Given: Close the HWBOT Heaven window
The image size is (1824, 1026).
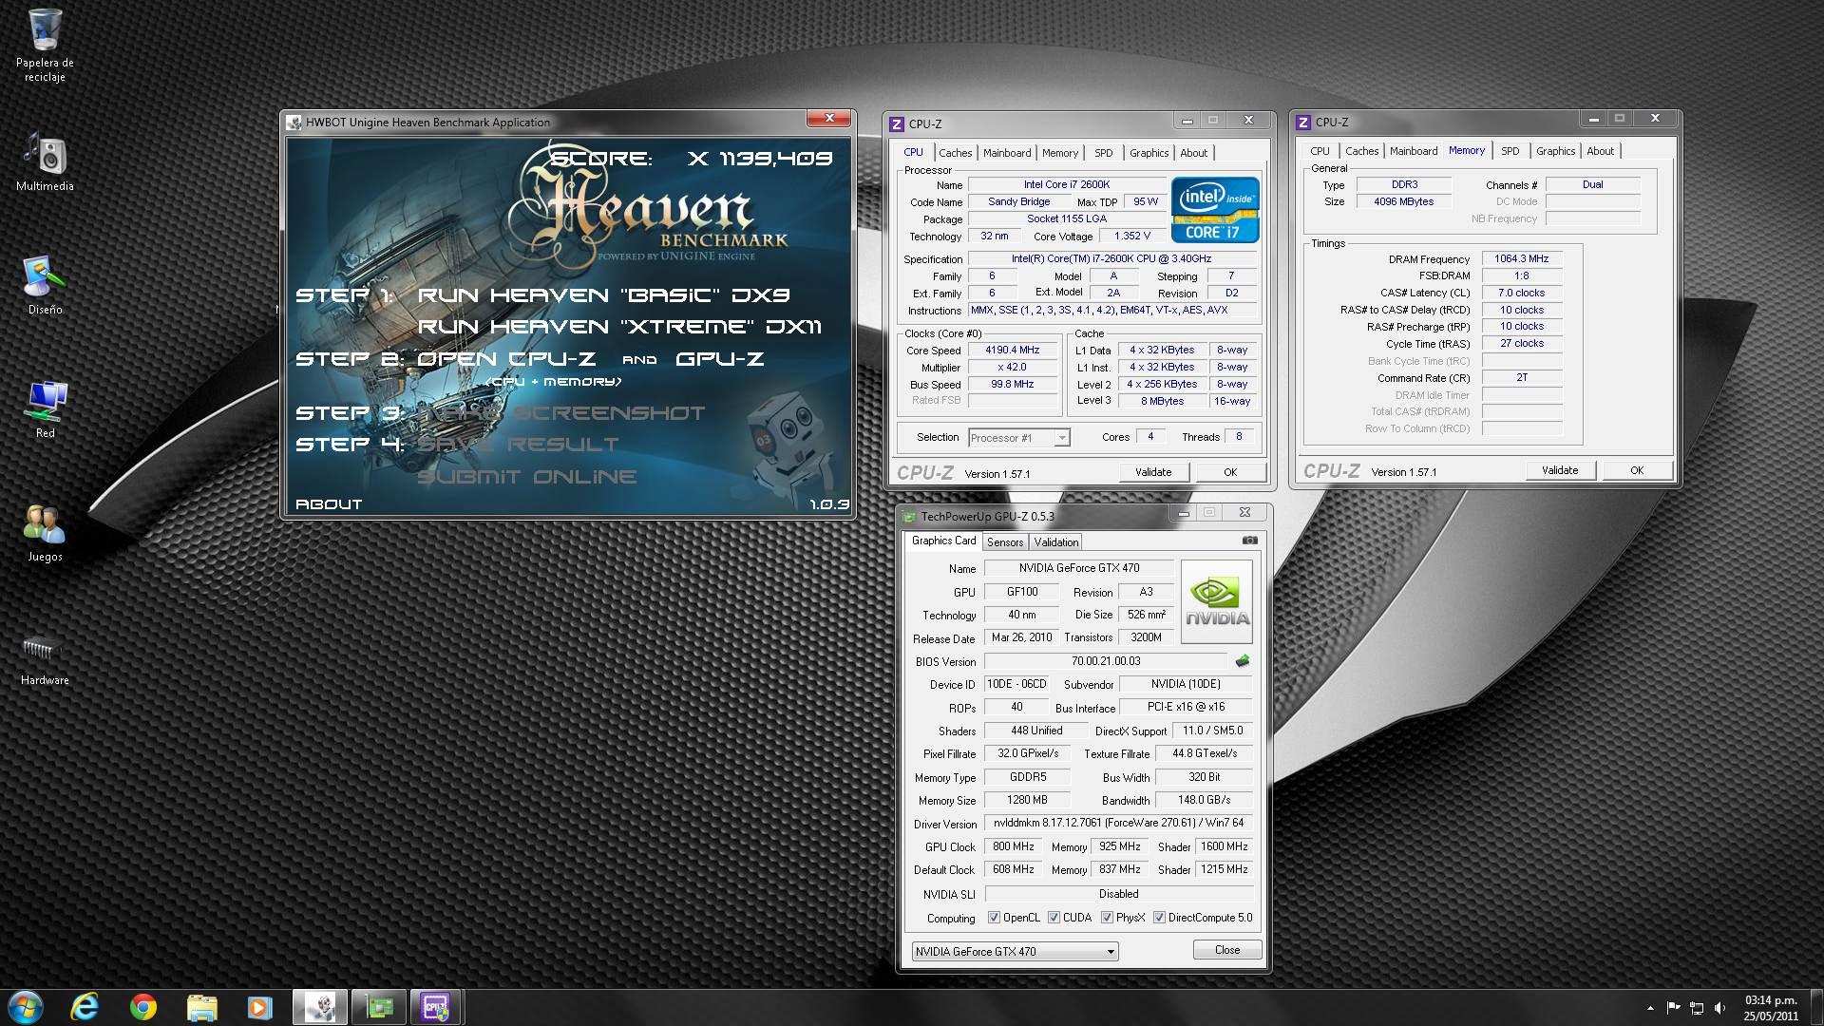Looking at the screenshot, I should click(828, 119).
